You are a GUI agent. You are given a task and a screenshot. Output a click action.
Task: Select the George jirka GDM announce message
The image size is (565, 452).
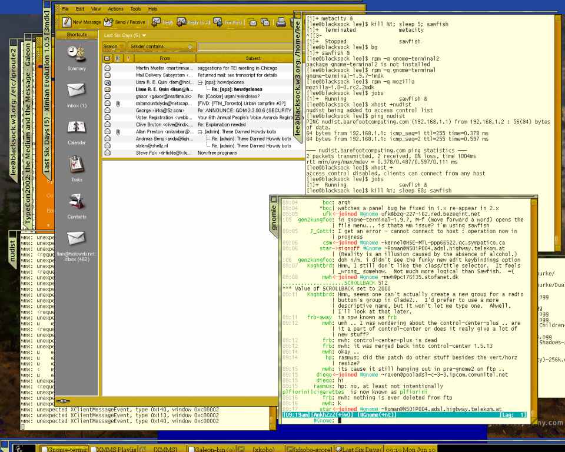click(204, 110)
